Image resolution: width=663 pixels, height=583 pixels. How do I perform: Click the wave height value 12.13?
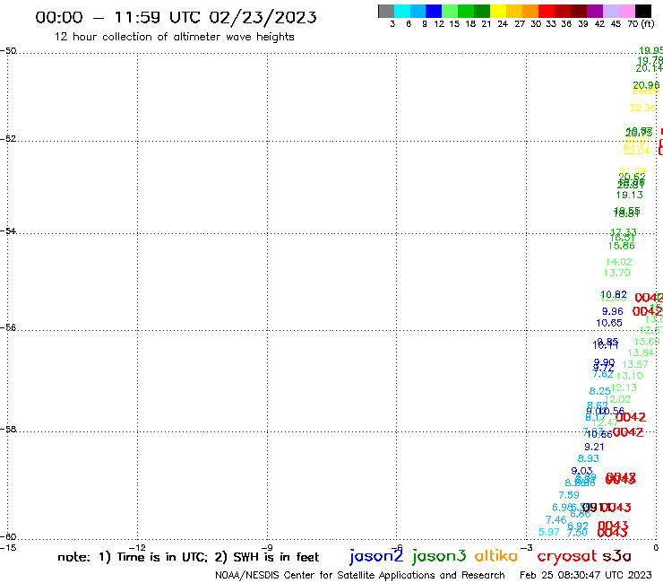[624, 387]
